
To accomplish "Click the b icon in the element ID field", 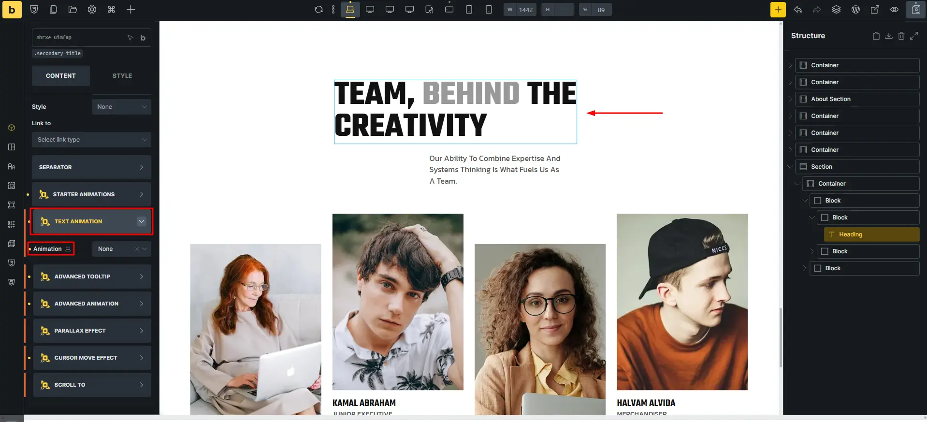I will [x=143, y=38].
